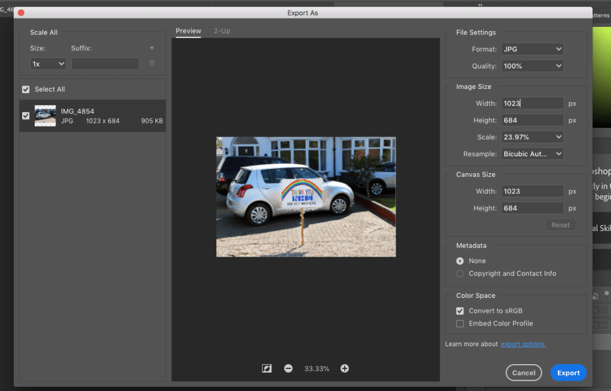Select the Preview tab
The image size is (611, 391).
point(188,31)
